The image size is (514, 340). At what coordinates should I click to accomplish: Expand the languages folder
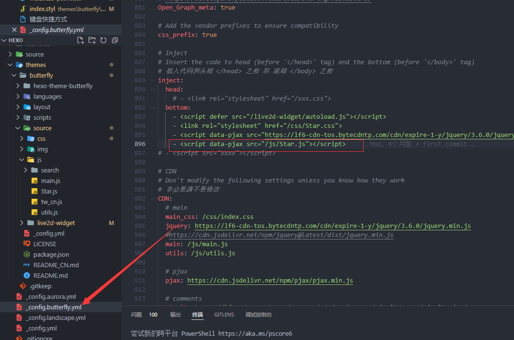pos(18,96)
